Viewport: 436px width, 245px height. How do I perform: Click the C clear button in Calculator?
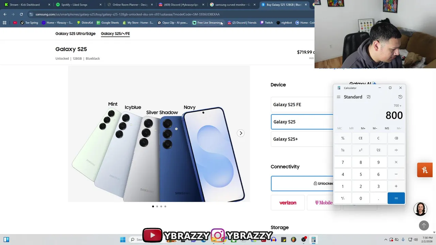coord(378,138)
